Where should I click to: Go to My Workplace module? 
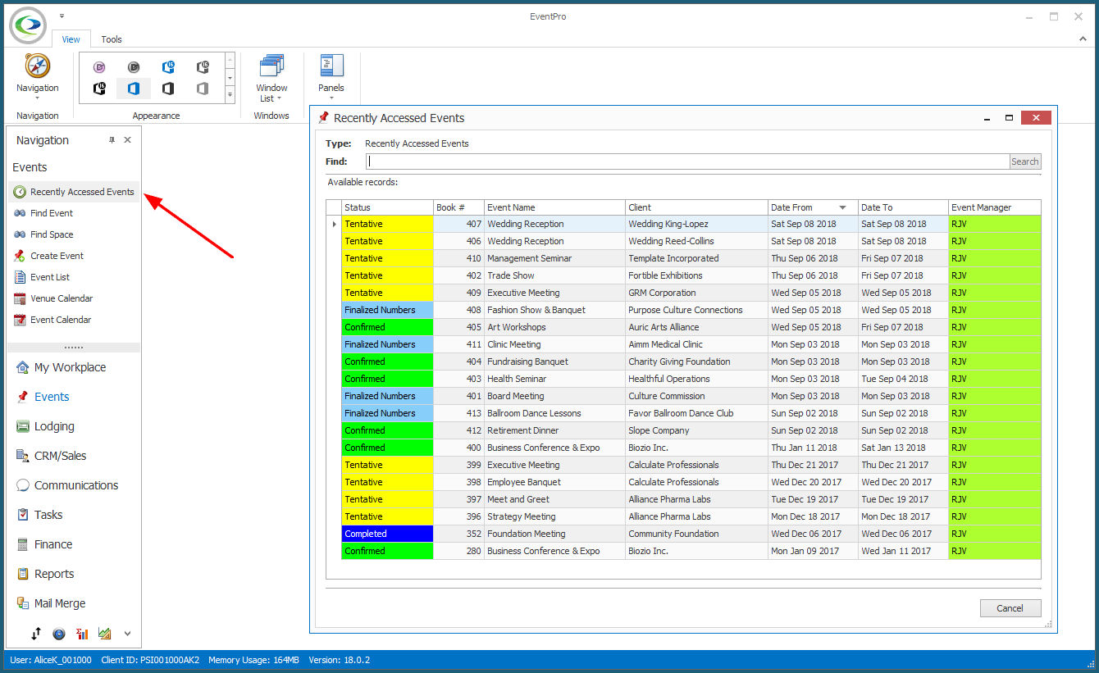(x=61, y=367)
